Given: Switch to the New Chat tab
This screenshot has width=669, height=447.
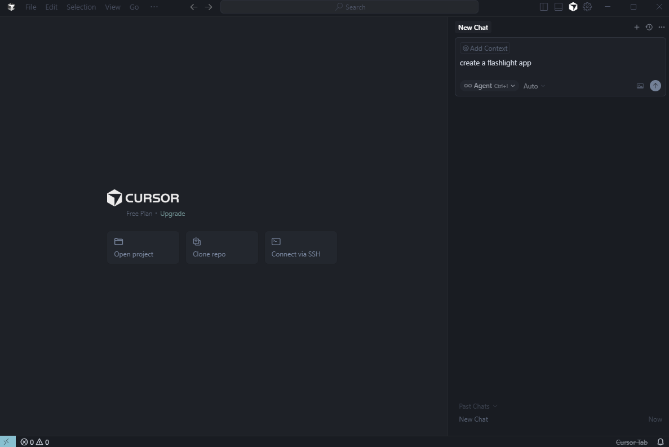Looking at the screenshot, I should coord(473,27).
